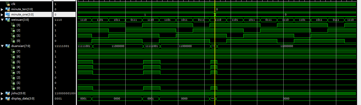Click the minute_ten[3:0] bus icon

[x=8, y=9]
